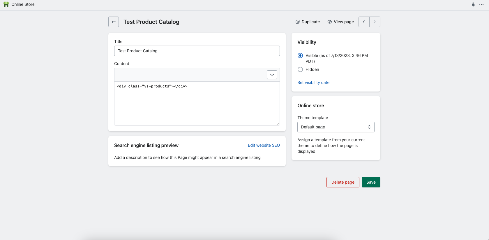Click the Delete page button

343,182
